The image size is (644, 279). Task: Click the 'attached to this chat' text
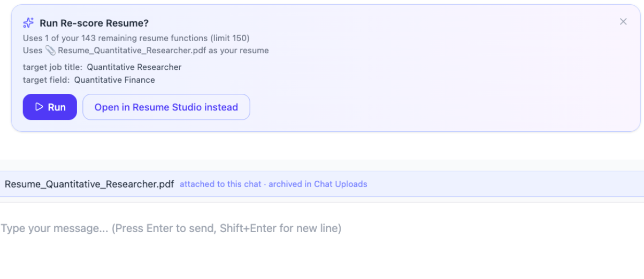220,184
